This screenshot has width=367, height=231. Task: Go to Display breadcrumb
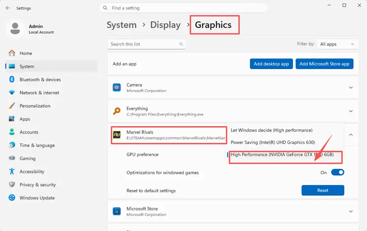165,25
